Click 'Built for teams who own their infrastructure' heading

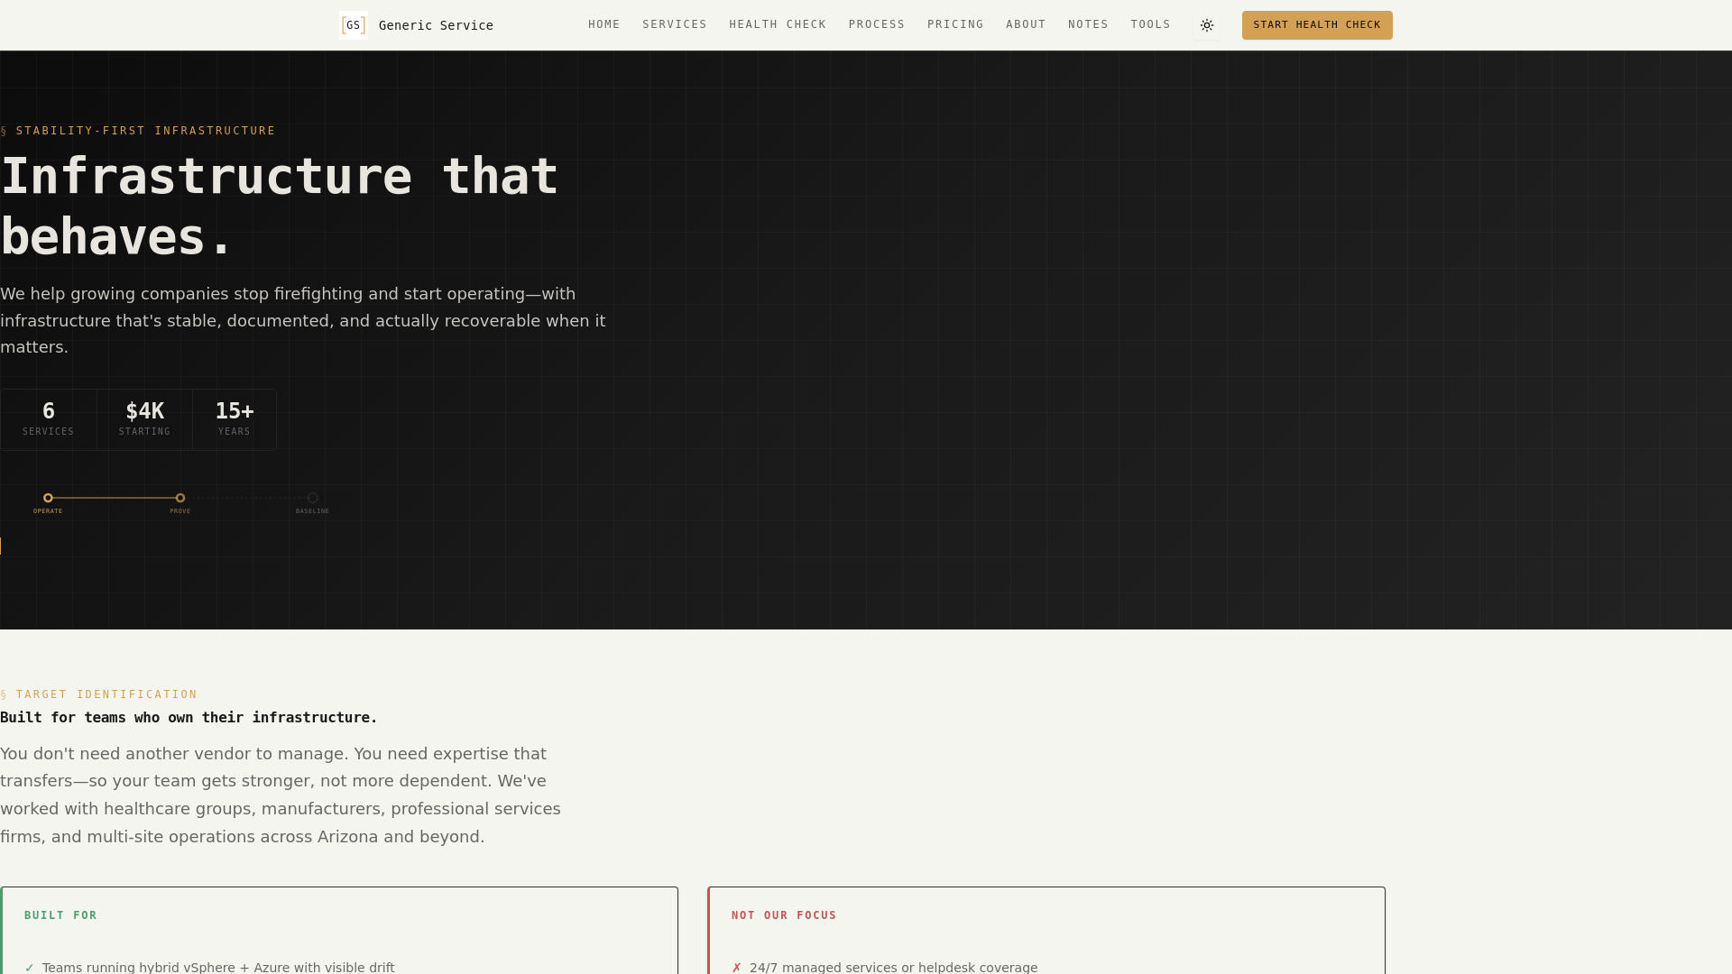pos(189,718)
